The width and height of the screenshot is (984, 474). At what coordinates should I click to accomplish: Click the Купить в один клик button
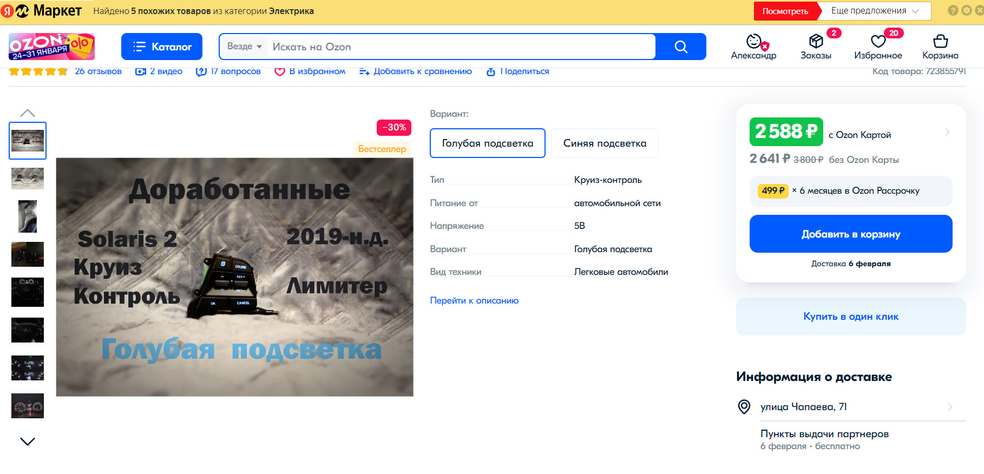851,317
